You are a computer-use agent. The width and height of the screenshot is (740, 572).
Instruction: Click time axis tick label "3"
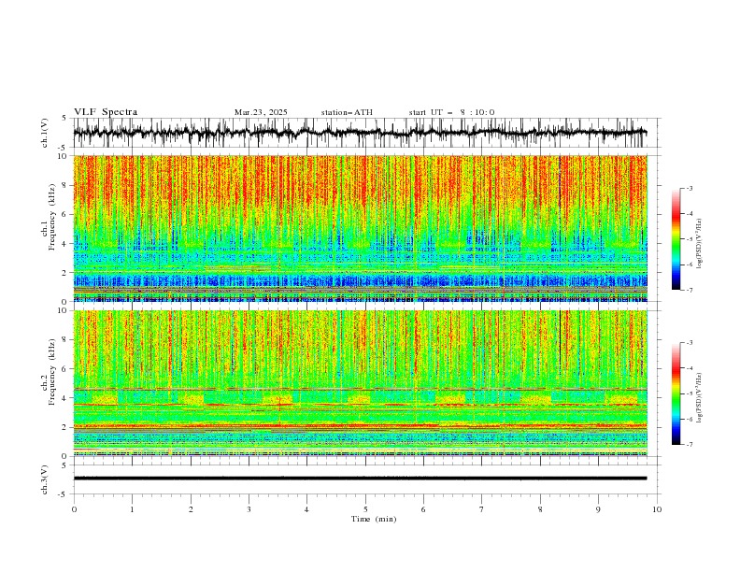pyautogui.click(x=249, y=509)
